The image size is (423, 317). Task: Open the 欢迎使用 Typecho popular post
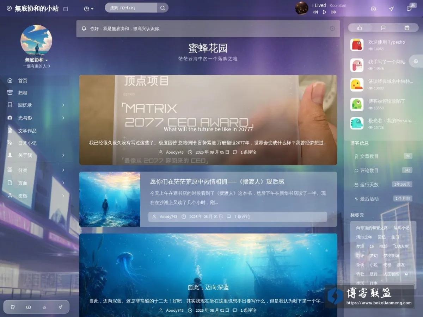pyautogui.click(x=387, y=42)
